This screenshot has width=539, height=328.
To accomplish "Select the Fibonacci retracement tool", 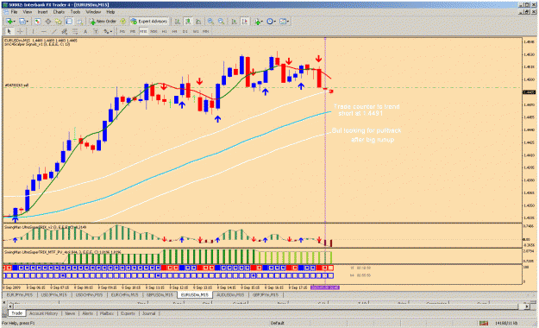I will pyautogui.click(x=75, y=31).
